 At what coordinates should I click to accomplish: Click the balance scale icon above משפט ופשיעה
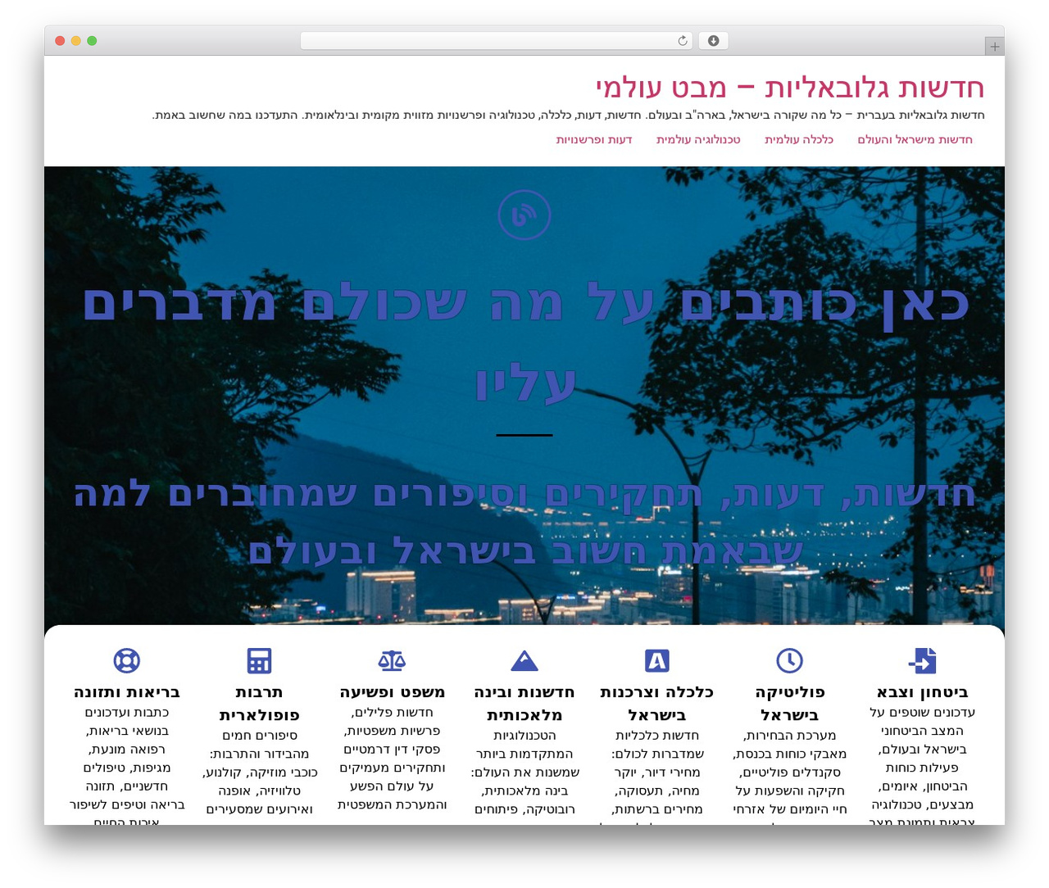point(392,660)
